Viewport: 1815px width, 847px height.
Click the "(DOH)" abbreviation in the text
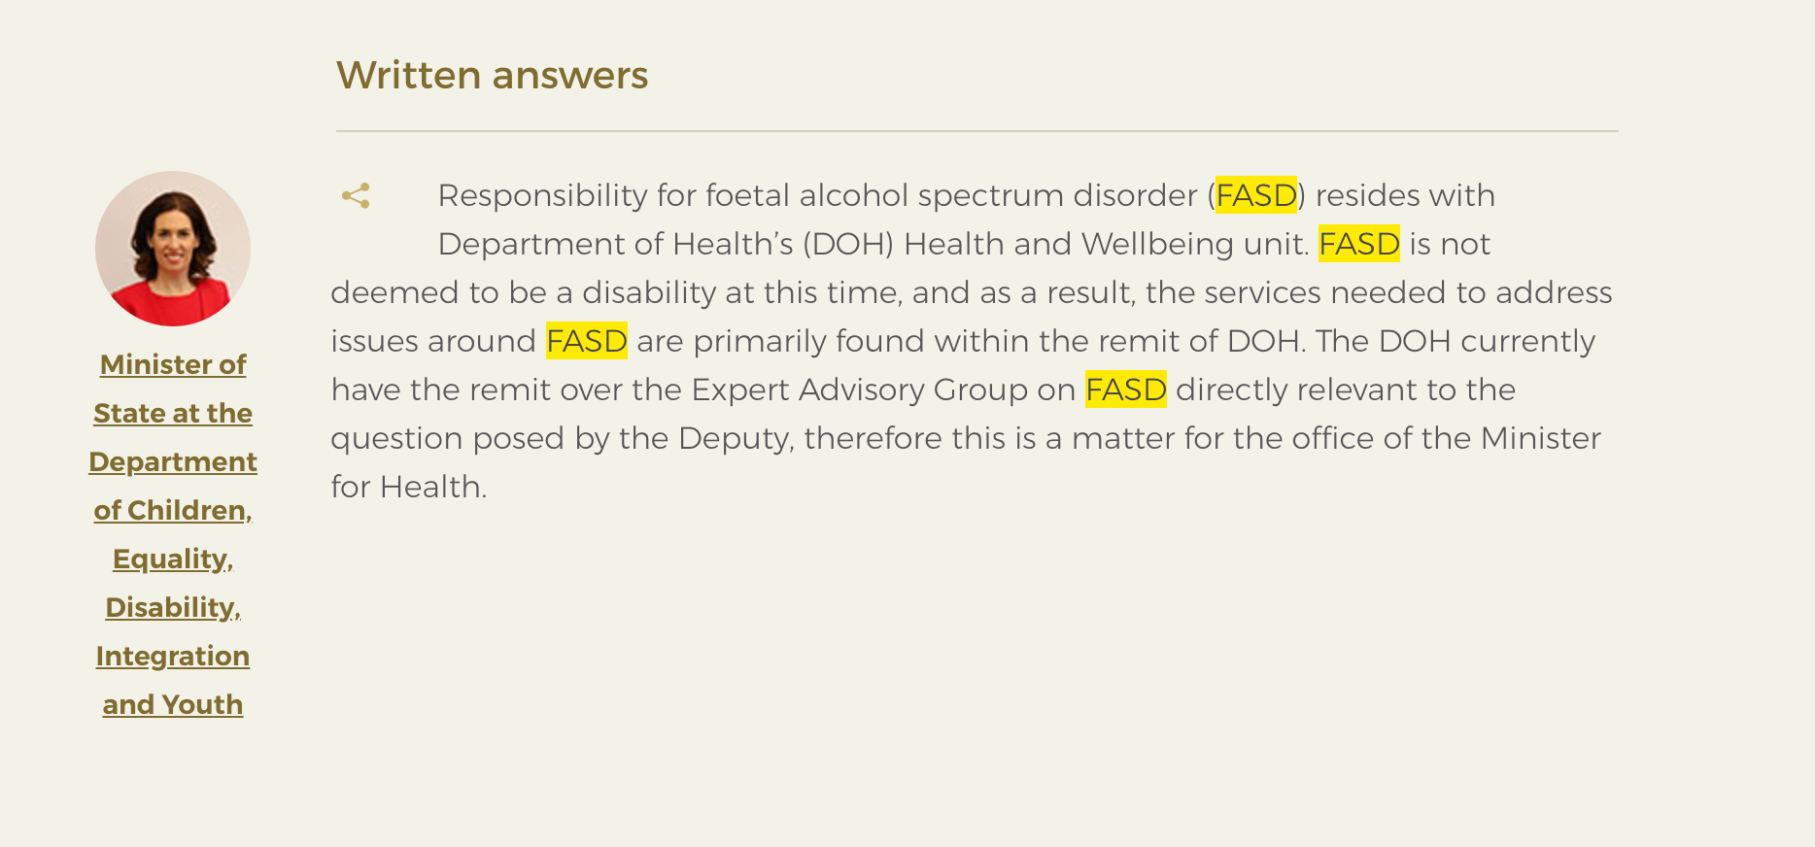(x=848, y=244)
